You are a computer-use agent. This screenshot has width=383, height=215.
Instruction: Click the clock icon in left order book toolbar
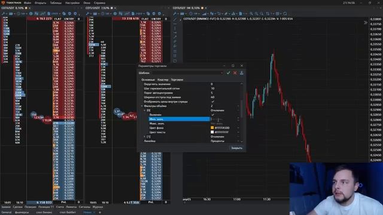pyautogui.click(x=19, y=14)
